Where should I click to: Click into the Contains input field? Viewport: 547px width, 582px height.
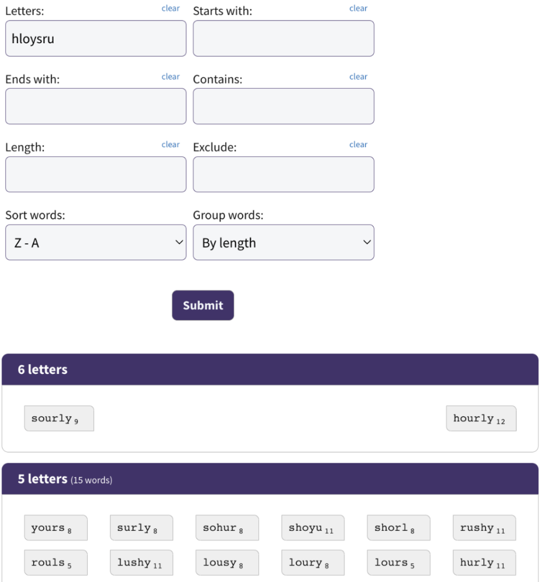tap(283, 106)
